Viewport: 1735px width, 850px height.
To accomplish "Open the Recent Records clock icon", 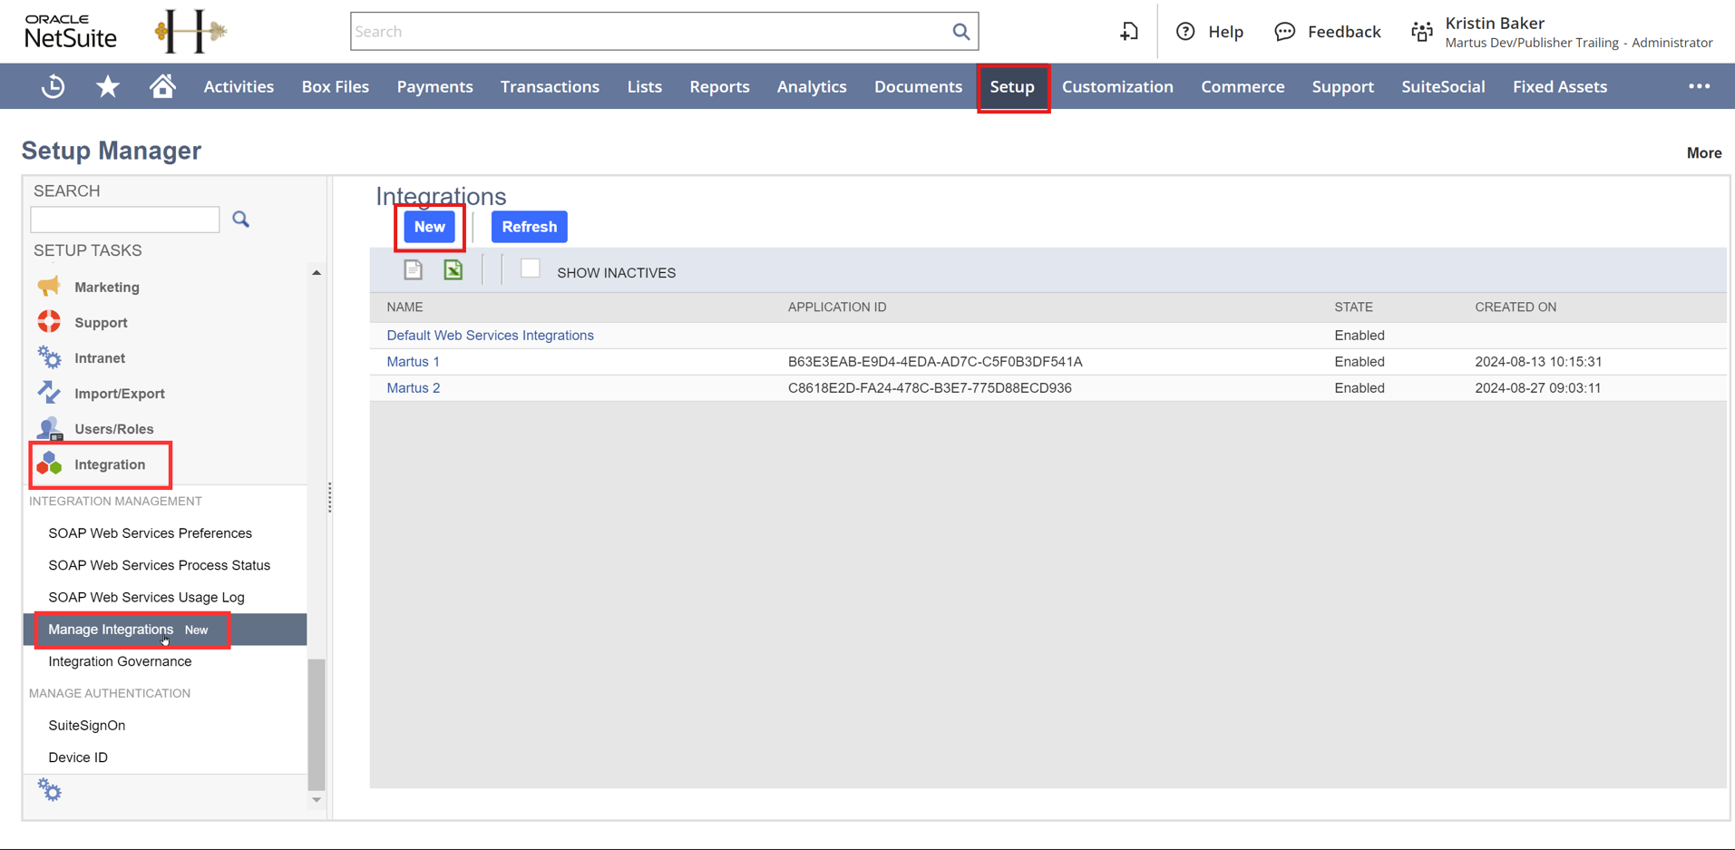I will tap(54, 86).
